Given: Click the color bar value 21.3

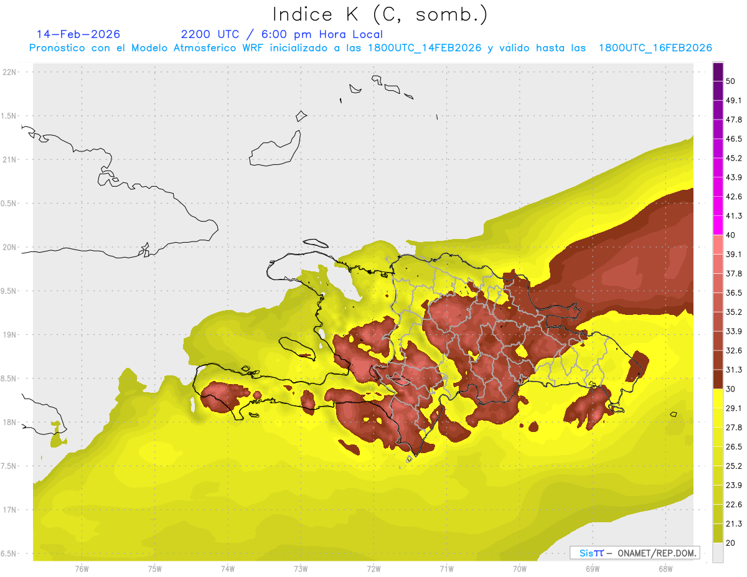Looking at the screenshot, I should click(734, 524).
